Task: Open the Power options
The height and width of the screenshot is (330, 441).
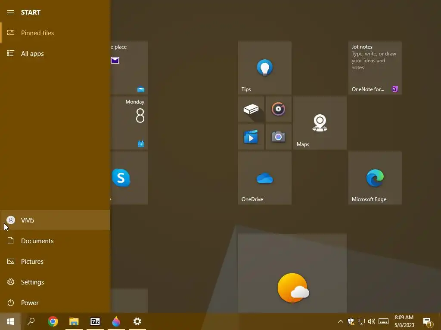Action: 55,303
